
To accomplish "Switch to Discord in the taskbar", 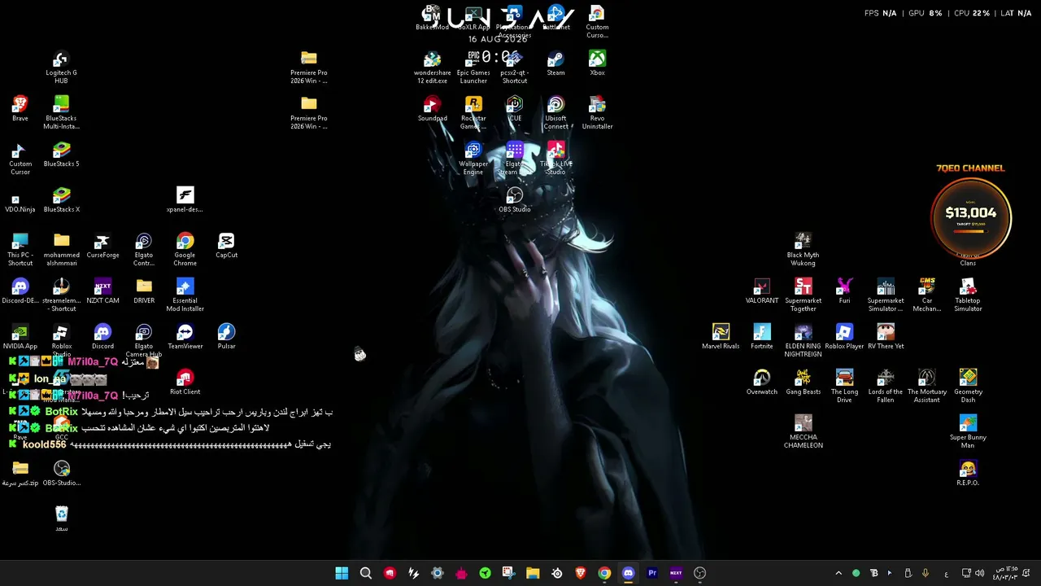I will coord(628,573).
